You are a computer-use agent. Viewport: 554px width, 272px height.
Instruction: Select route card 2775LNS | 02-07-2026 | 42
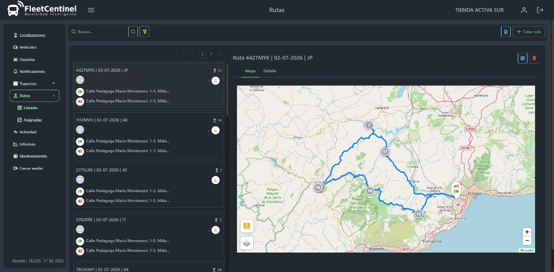coord(148,185)
